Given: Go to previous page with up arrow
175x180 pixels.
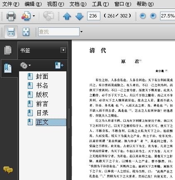Looking at the screenshot, I should tap(67, 16).
